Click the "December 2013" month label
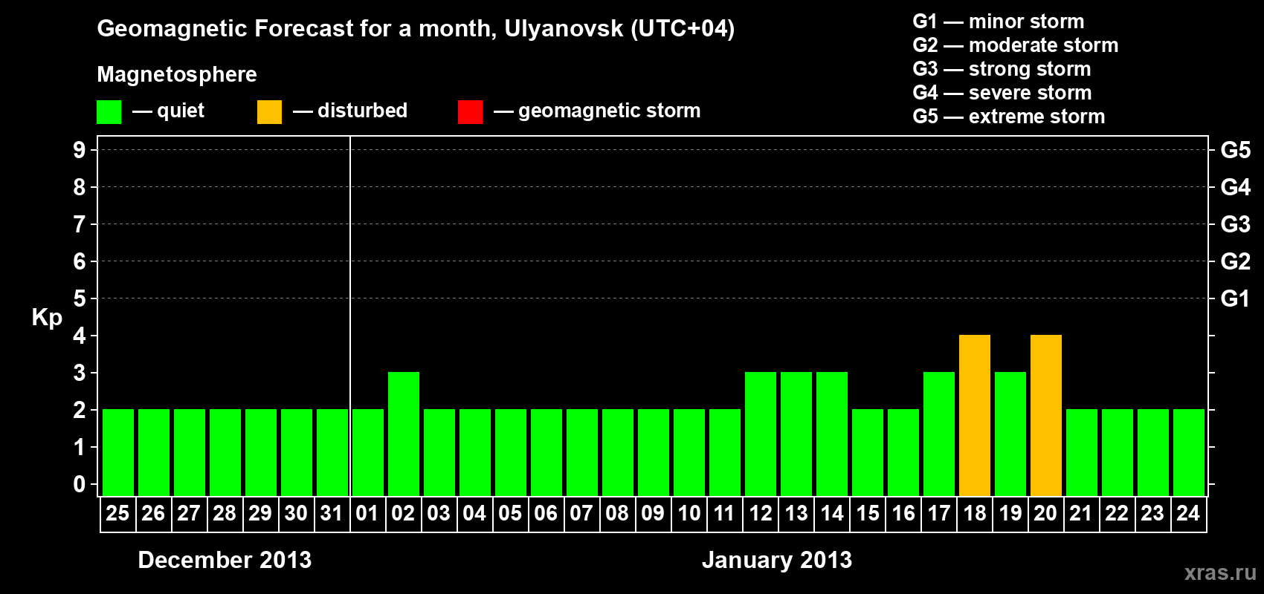This screenshot has width=1264, height=594. [x=225, y=560]
